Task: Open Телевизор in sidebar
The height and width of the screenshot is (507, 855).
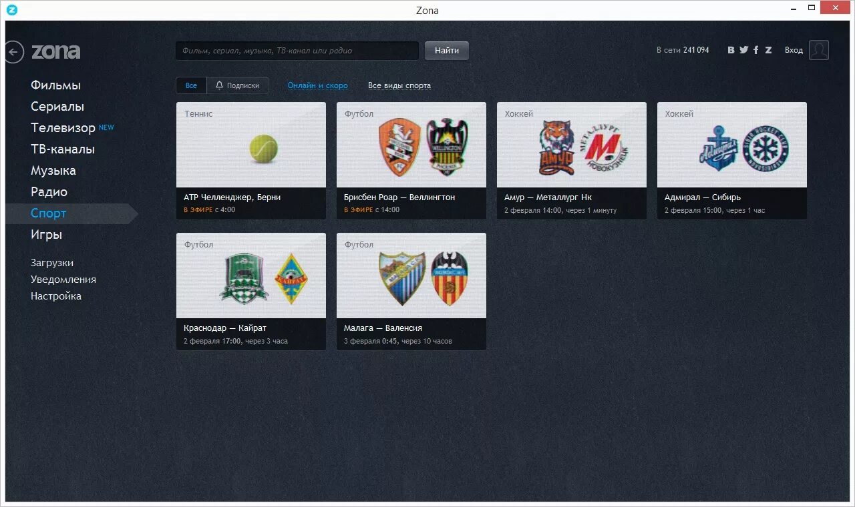Action: point(63,128)
